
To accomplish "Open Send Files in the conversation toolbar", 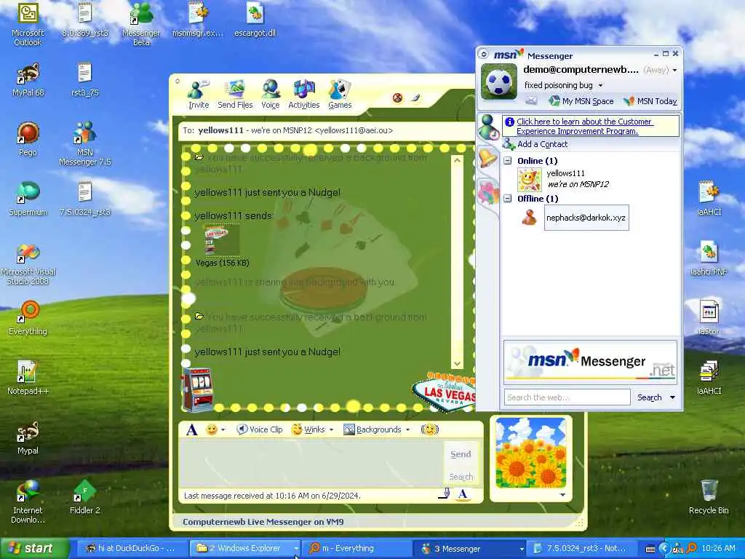I will (x=235, y=95).
